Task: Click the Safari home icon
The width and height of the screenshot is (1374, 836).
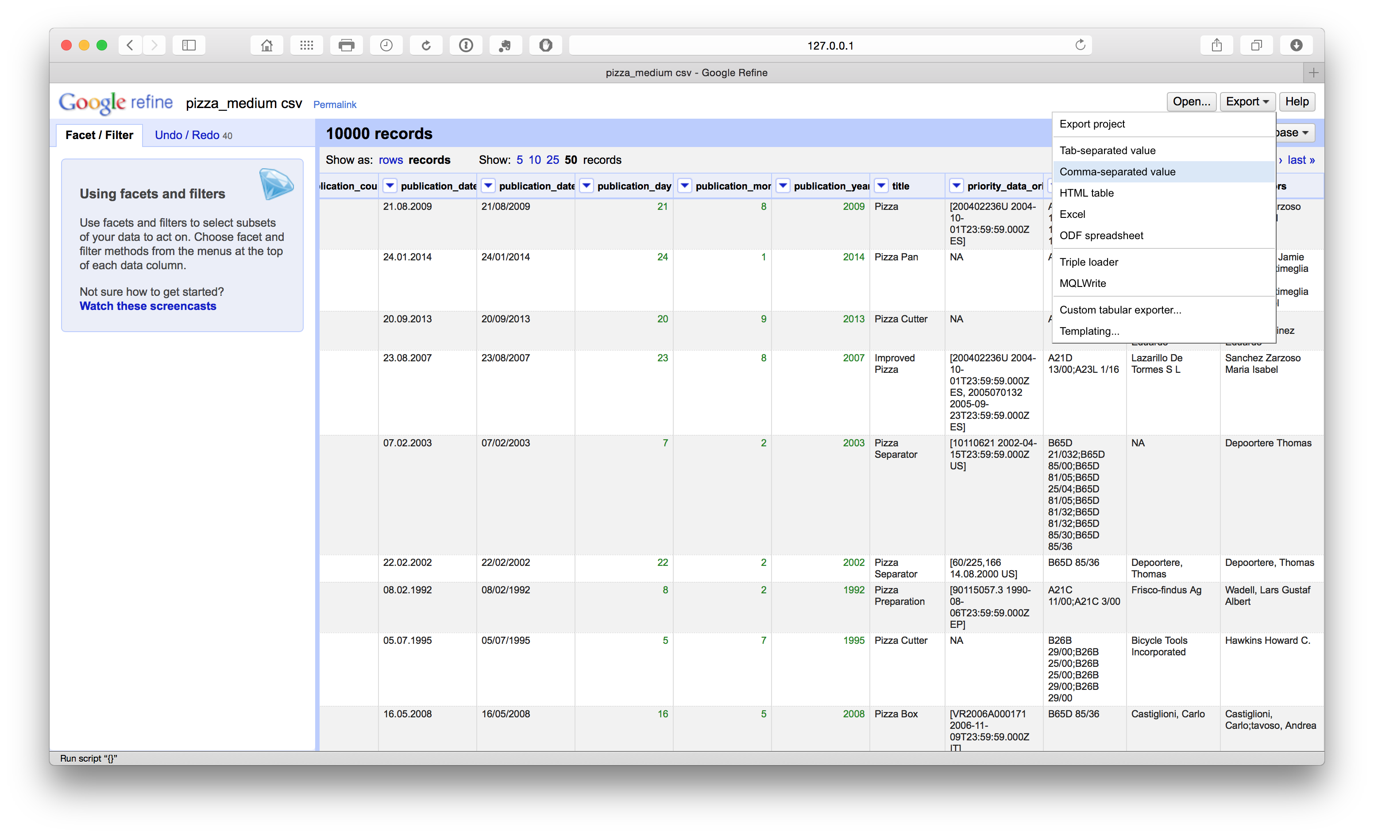Action: tap(266, 45)
